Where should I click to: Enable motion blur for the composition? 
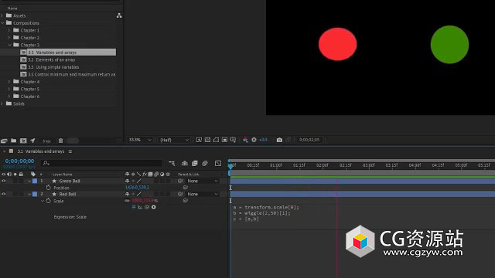[x=205, y=163]
